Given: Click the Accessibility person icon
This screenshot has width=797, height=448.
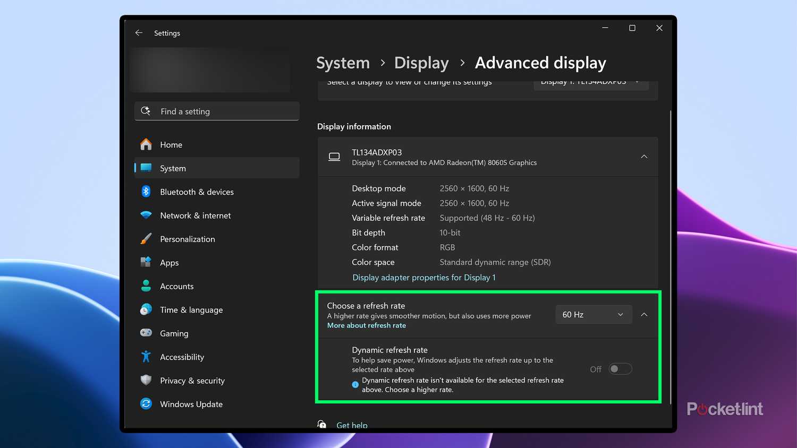Looking at the screenshot, I should tap(146, 357).
